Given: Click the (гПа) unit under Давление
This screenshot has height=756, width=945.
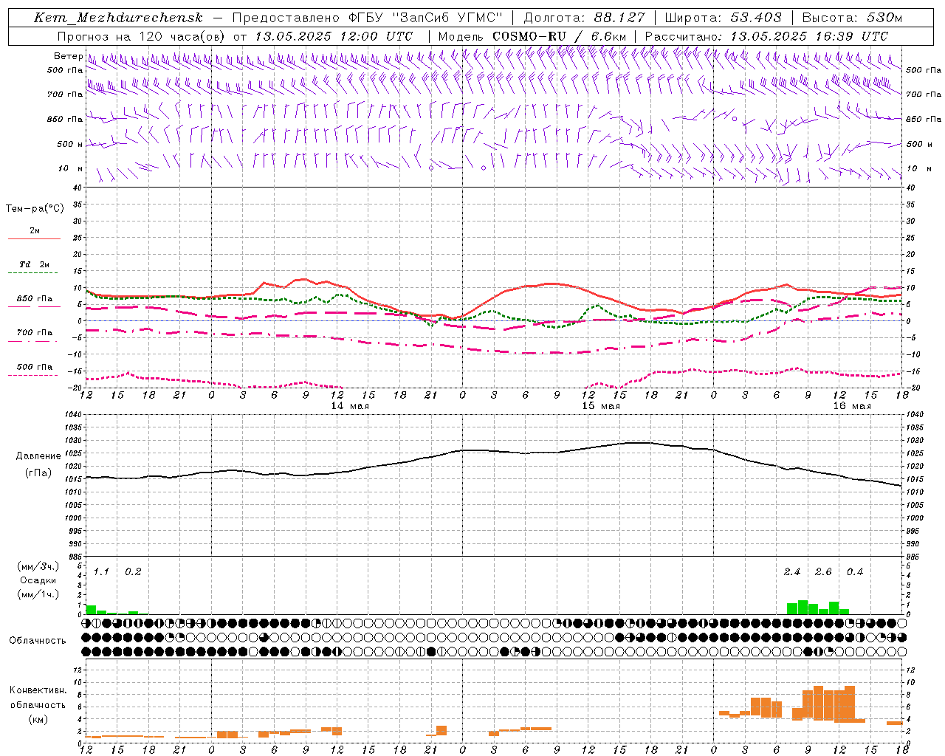Looking at the screenshot, I should (38, 473).
